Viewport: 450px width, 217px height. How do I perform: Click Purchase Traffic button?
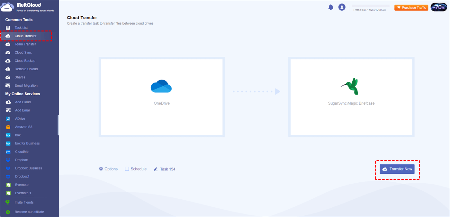411,7
